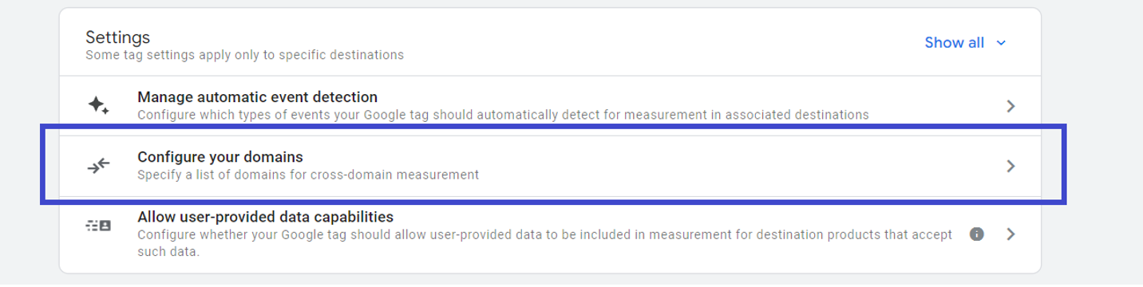Select the Configure your domains title
The image size is (1143, 287).
coord(220,157)
